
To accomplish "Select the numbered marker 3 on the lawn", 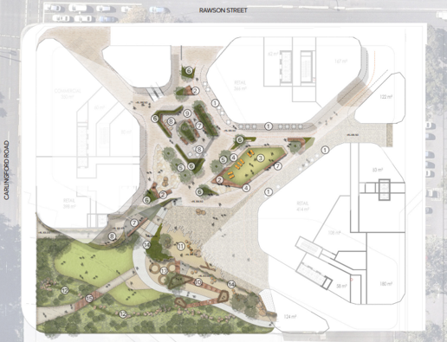I will pos(261,158).
